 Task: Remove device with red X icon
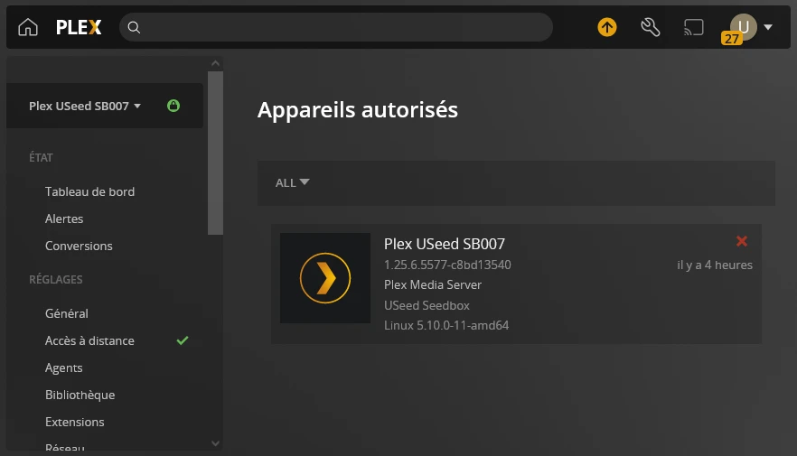(x=742, y=241)
